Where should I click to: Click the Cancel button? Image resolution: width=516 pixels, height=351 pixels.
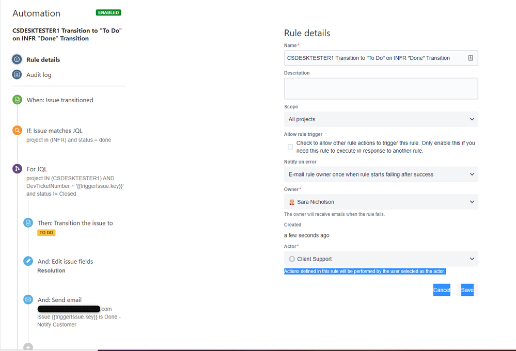[442, 290]
